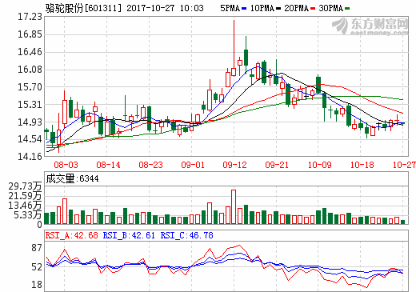
Task: Click the 08-23 date label
Action: [150, 165]
